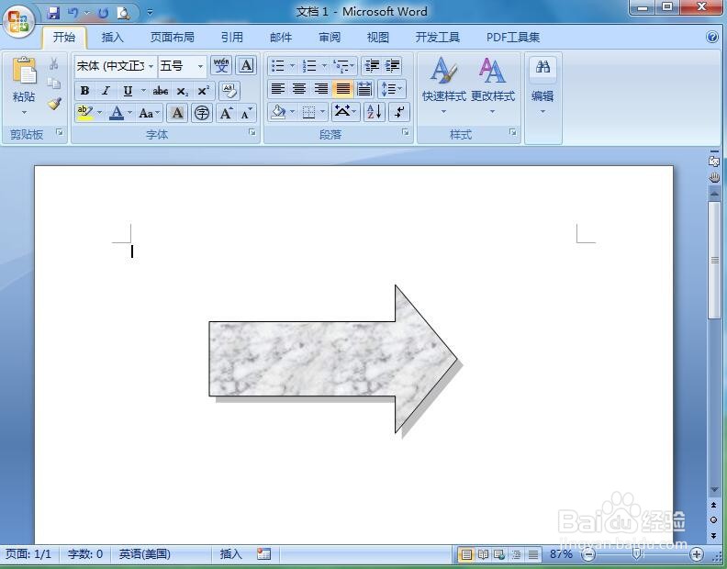Viewport: 727px width, 569px height.
Task: Open print preview from quick access toolbar
Action: tap(123, 13)
